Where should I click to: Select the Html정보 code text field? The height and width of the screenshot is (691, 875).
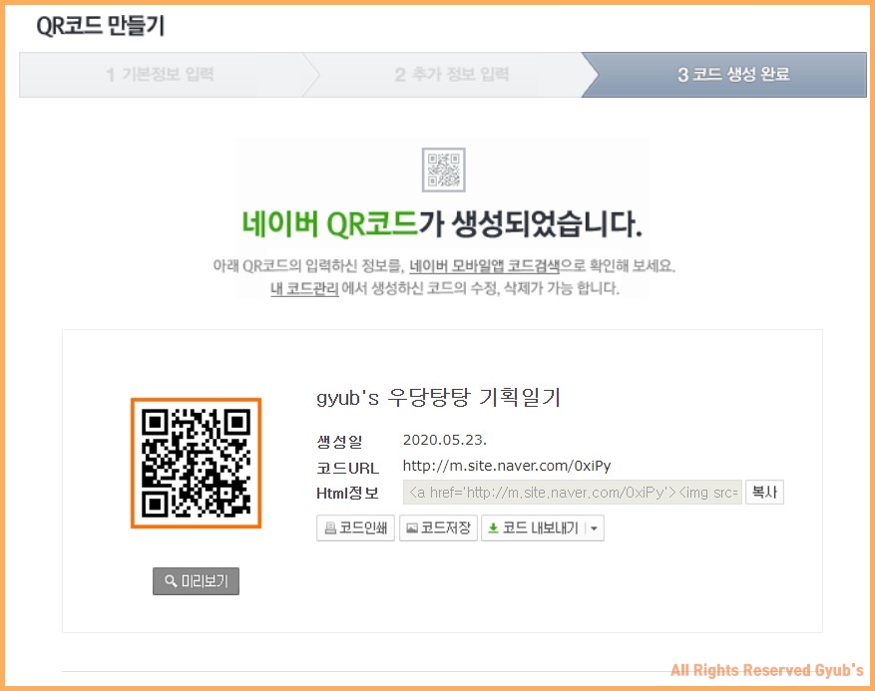tap(573, 492)
